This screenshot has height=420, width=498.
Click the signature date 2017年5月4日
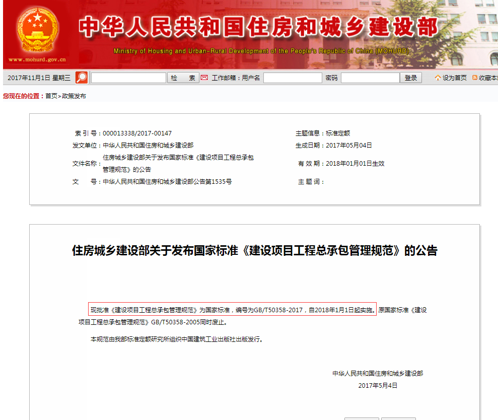tap(378, 385)
